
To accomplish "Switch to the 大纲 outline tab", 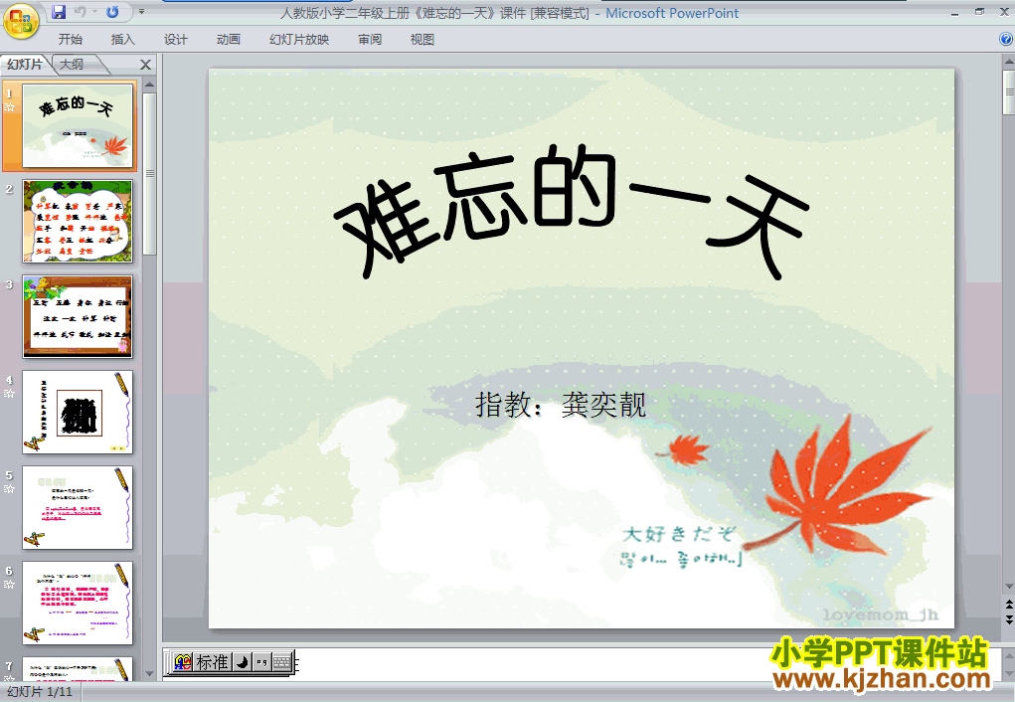I will [72, 64].
